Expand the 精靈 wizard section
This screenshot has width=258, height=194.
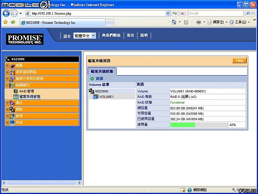point(7,66)
